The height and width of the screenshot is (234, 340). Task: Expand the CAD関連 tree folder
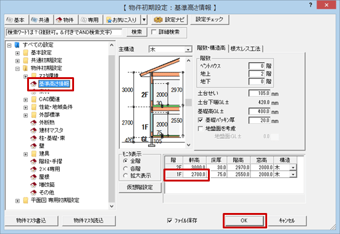(25, 100)
